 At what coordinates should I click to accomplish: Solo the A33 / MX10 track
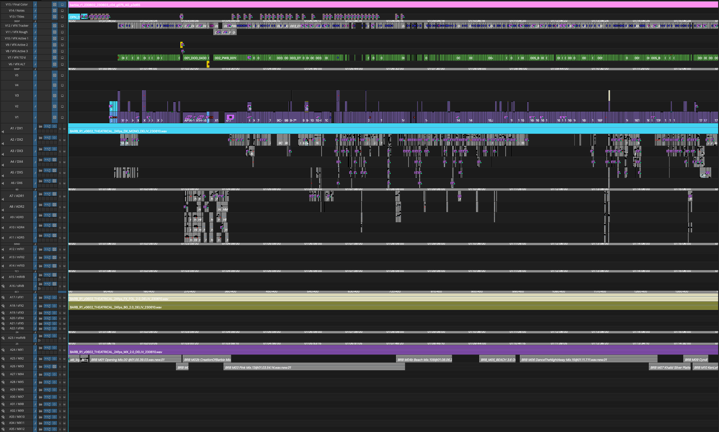point(60,417)
